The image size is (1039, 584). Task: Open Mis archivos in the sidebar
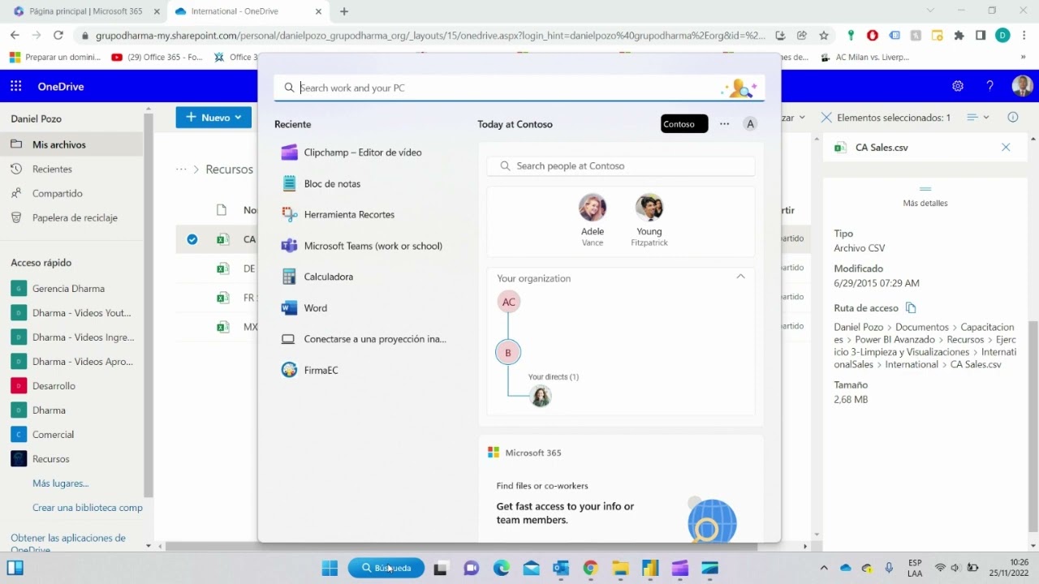[71, 144]
